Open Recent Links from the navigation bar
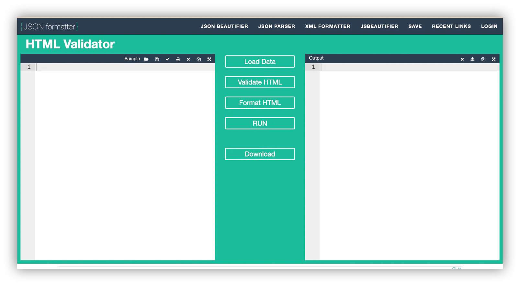This screenshot has height=286, width=520. tap(451, 26)
